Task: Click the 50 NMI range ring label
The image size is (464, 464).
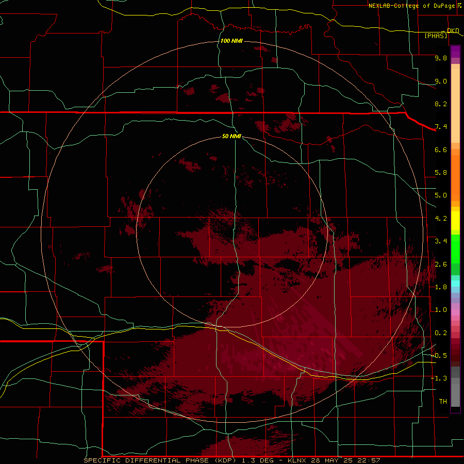Action: pyautogui.click(x=231, y=136)
